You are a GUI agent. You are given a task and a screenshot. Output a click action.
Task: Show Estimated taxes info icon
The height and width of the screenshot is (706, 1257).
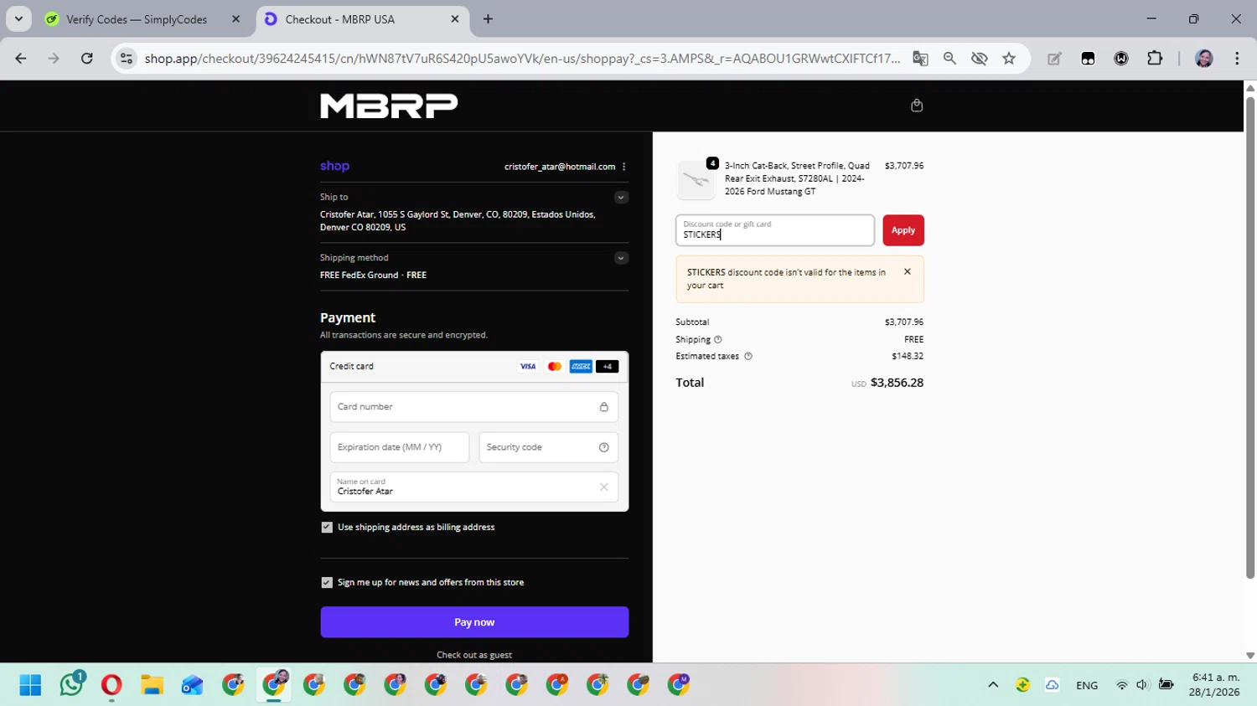click(748, 356)
